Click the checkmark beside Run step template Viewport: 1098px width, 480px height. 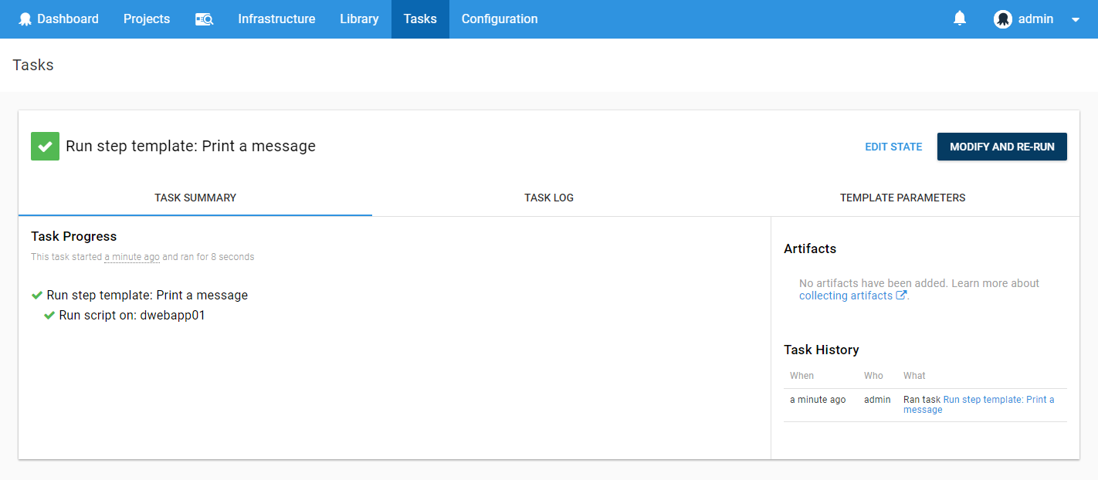36,295
